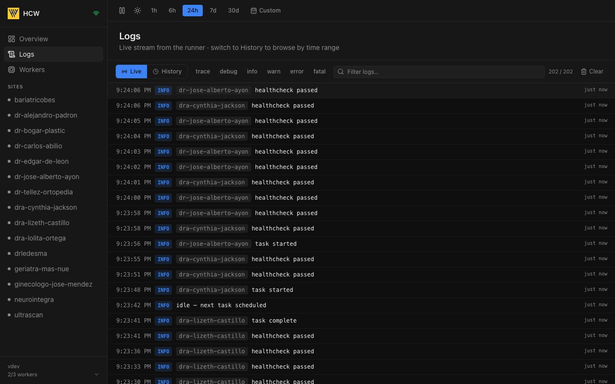The width and height of the screenshot is (615, 384).
Task: Click the 9:24:04 PM timestamp
Action: pyautogui.click(x=134, y=136)
